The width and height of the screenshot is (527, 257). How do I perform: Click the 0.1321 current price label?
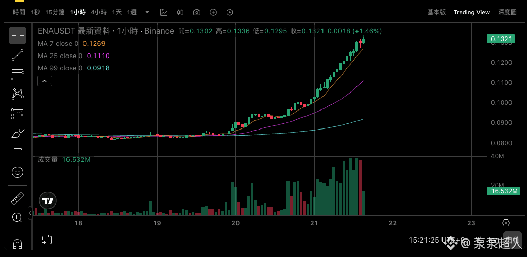pos(501,39)
